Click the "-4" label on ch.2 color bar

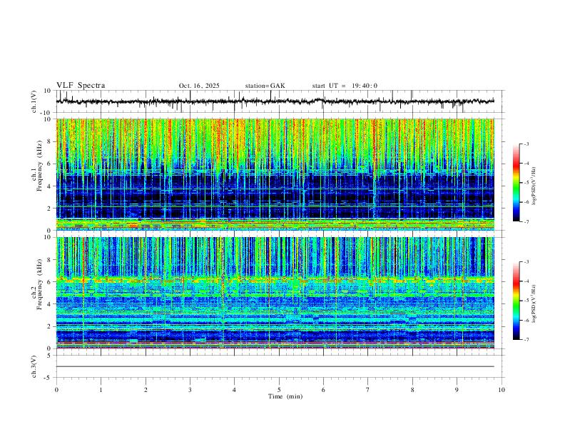(x=526, y=281)
